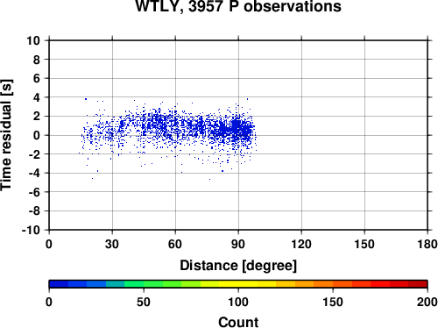The width and height of the screenshot is (438, 328).
Task: Click the Count colorbar label
Action: 238,322
